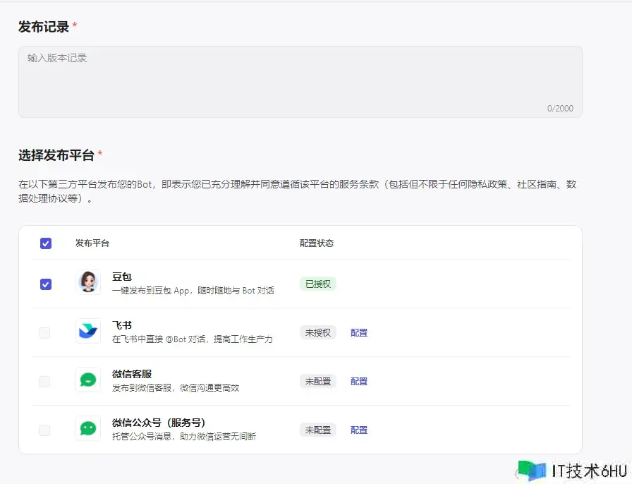Tick the 微信公众号（服务号）checkbox

[44, 430]
